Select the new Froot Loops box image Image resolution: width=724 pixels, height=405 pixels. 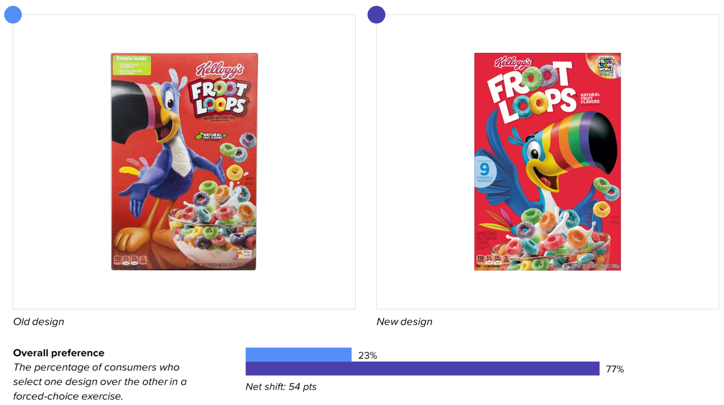coord(548,161)
